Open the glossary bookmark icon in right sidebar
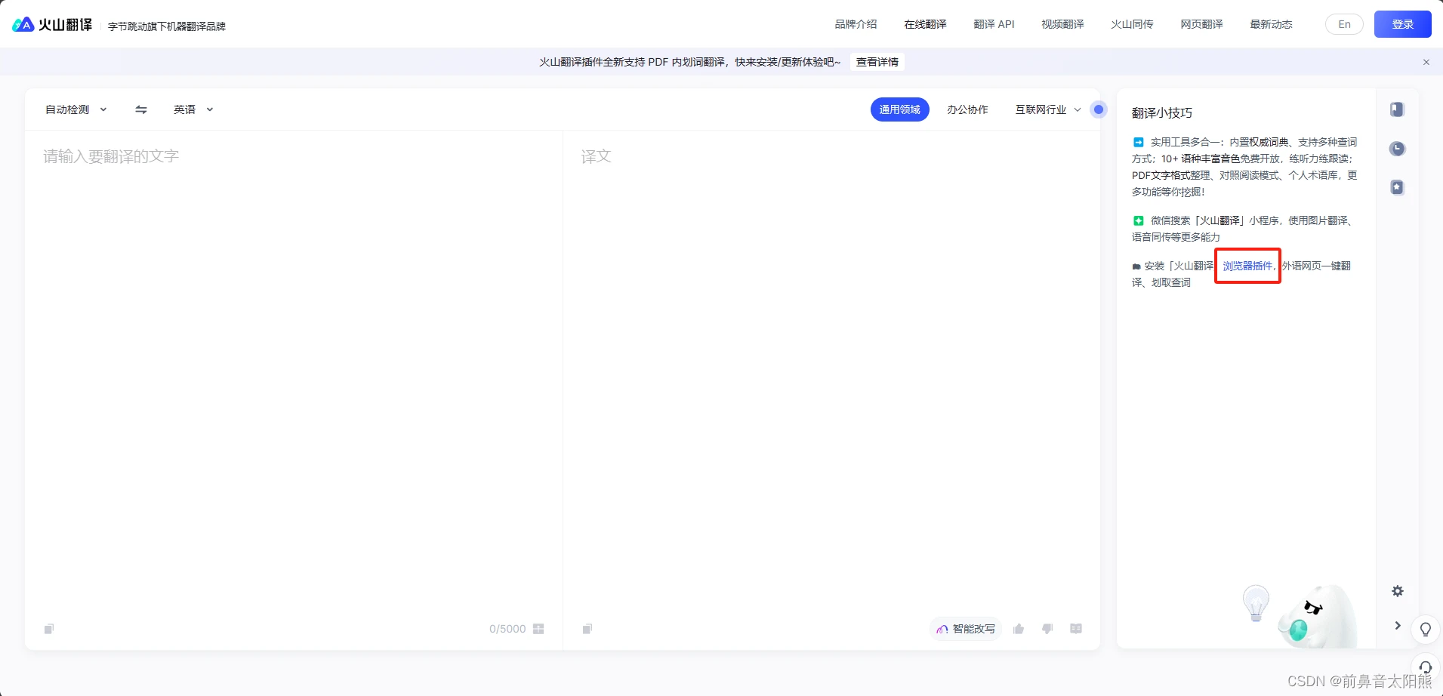 [1398, 109]
